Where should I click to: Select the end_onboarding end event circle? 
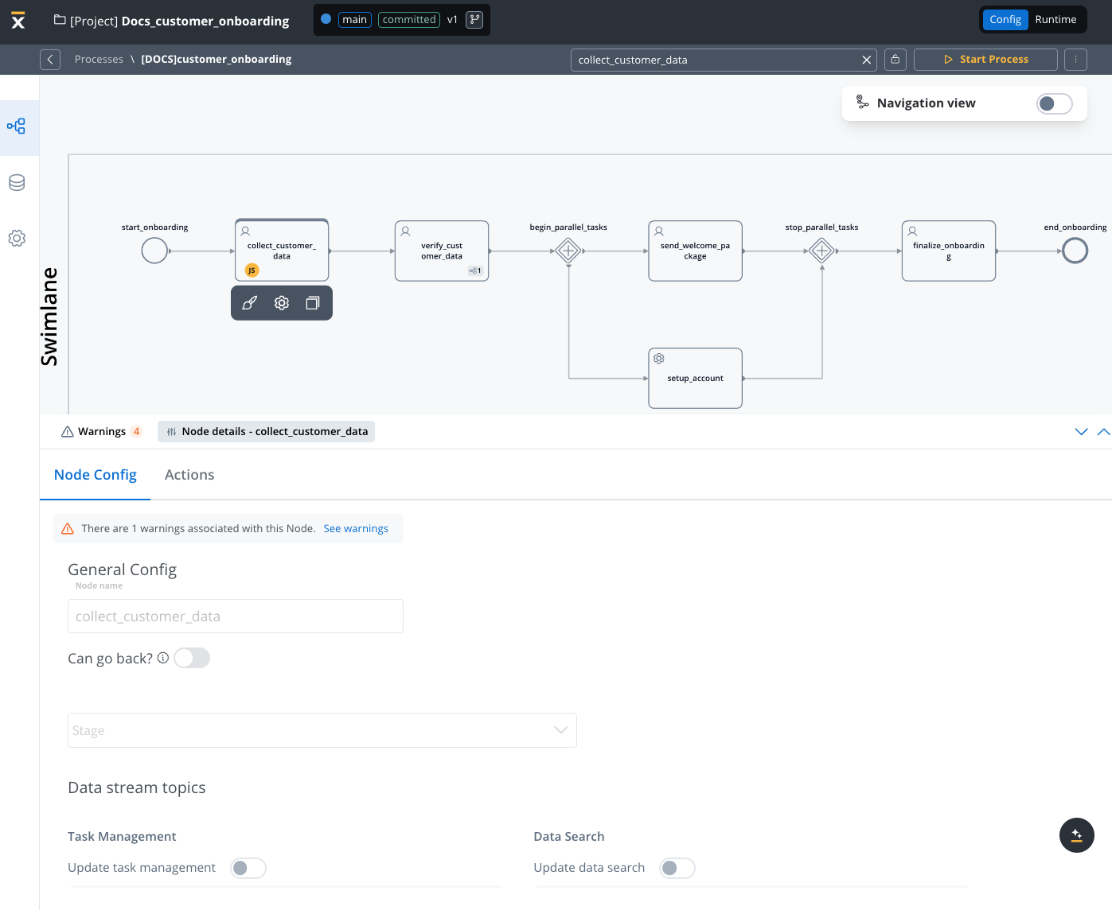(x=1075, y=251)
